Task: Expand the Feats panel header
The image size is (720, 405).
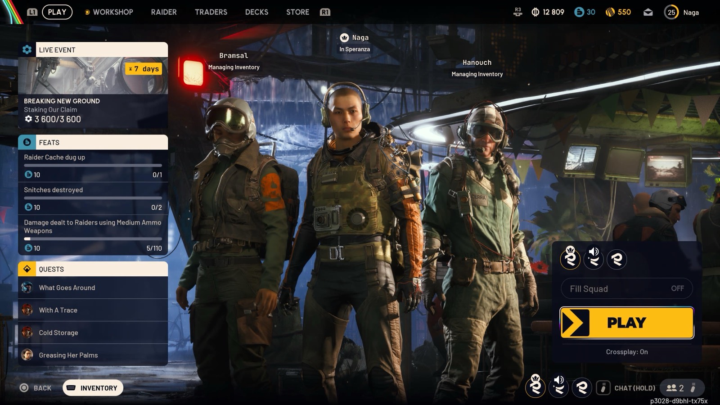Action: tap(93, 142)
